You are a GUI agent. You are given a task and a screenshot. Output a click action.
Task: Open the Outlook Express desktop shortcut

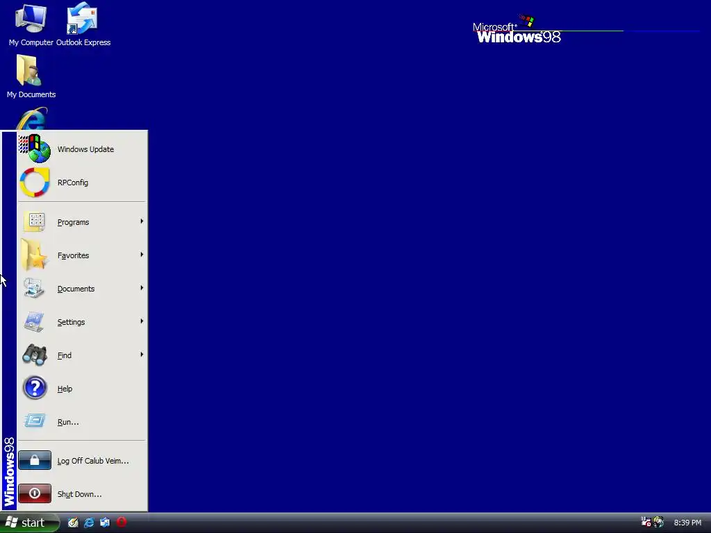(x=83, y=25)
